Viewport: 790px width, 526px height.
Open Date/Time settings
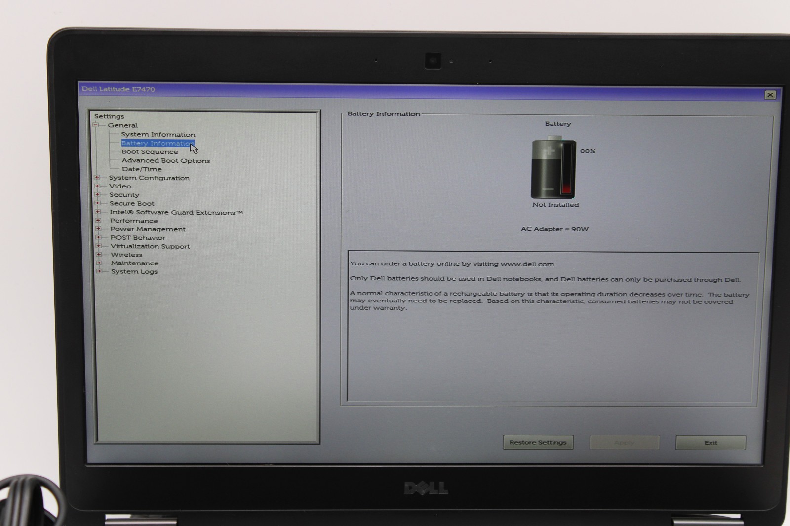(142, 169)
